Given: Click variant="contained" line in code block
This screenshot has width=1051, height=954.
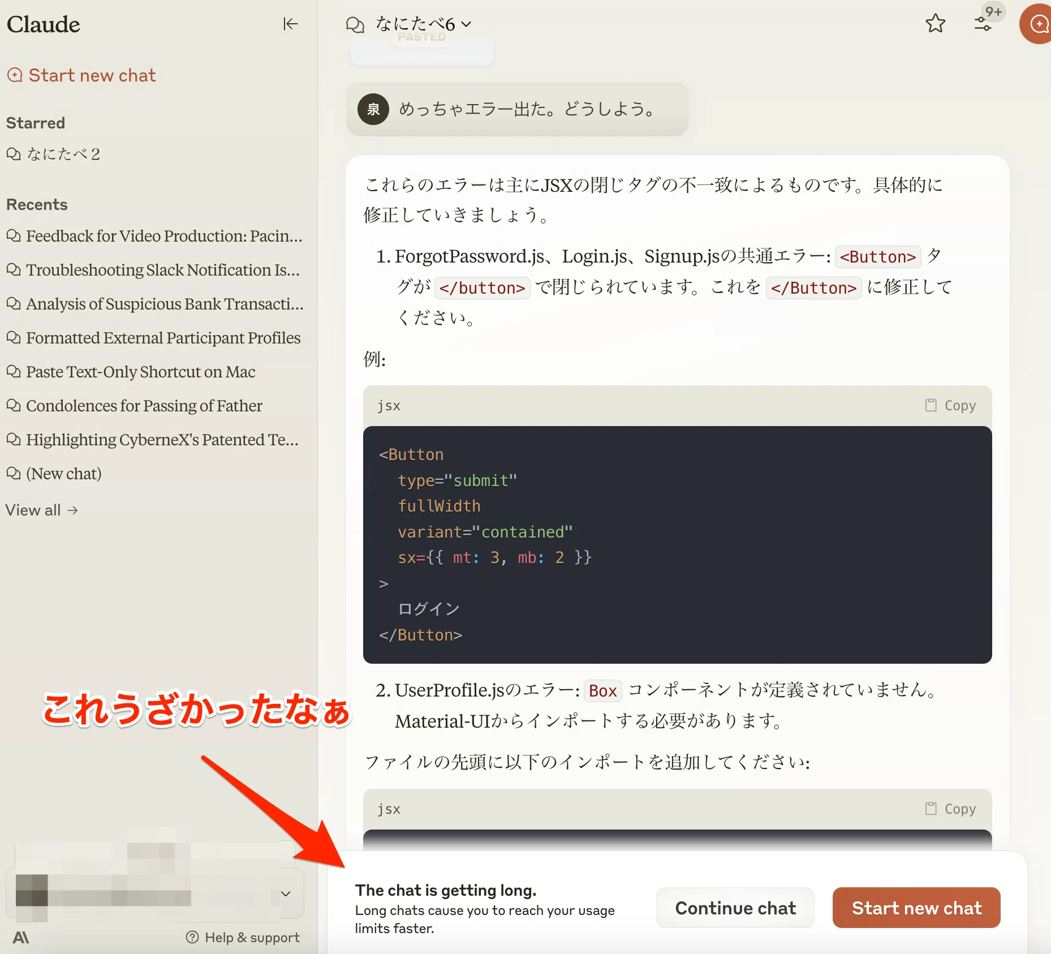Looking at the screenshot, I should (x=485, y=532).
